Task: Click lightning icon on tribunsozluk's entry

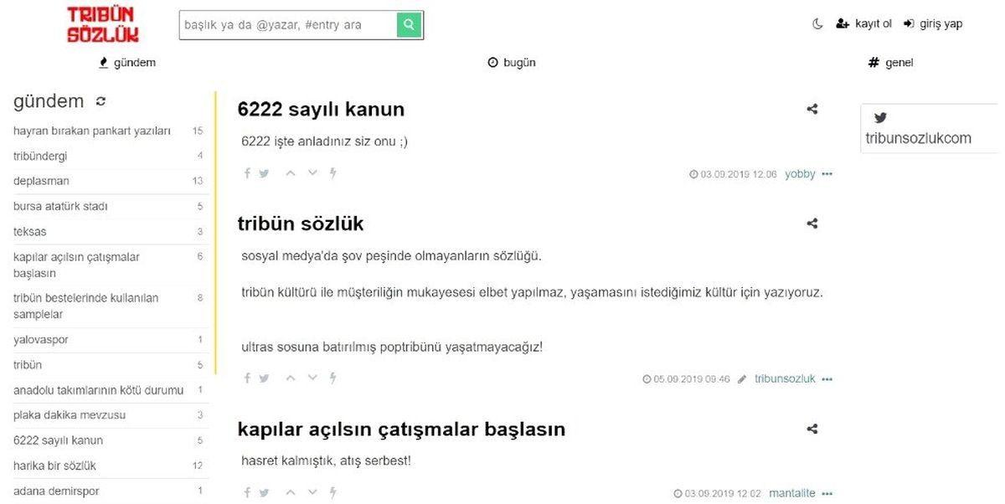Action: click(332, 378)
